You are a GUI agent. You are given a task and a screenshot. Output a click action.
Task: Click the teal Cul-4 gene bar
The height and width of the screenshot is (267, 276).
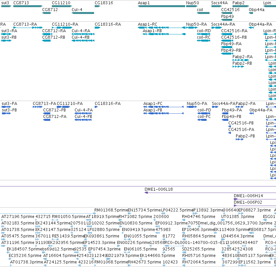[x=83, y=13]
